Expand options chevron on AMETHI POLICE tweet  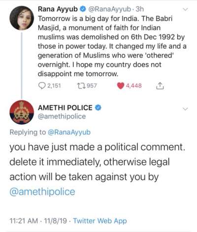click(x=185, y=109)
